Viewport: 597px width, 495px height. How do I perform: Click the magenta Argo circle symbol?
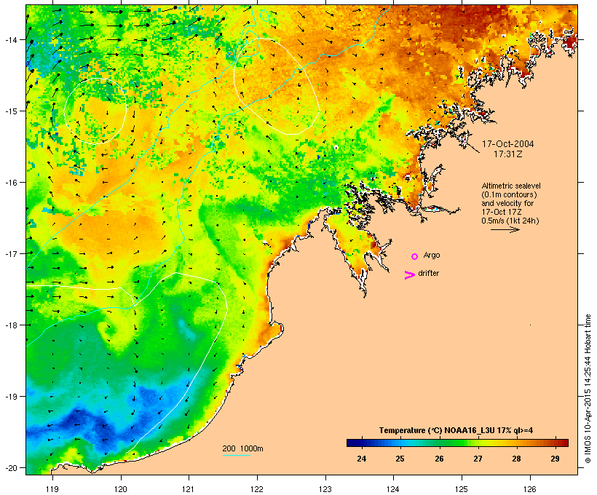pos(415,256)
